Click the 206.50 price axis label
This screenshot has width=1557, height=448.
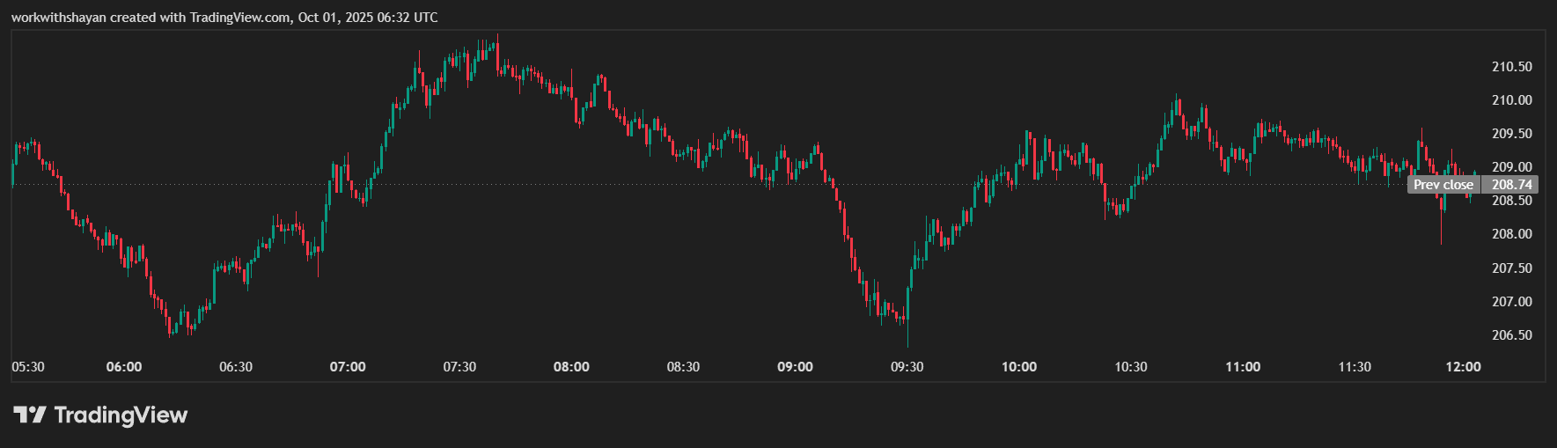1511,335
